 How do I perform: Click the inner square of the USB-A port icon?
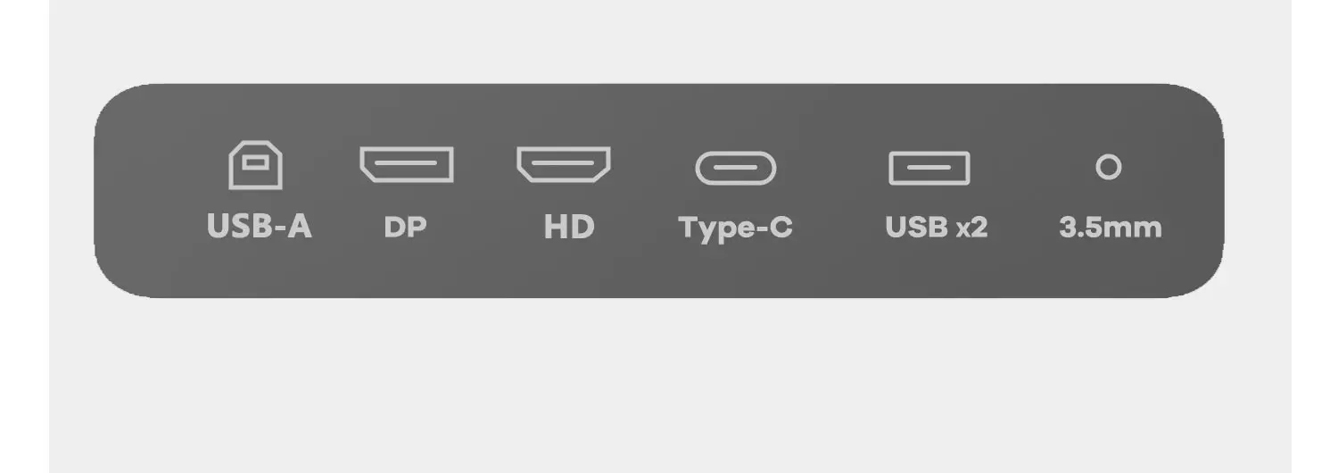click(x=256, y=163)
